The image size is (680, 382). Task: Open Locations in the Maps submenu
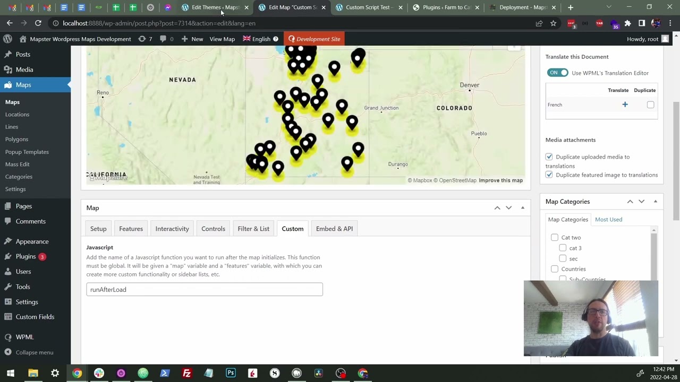(x=18, y=115)
